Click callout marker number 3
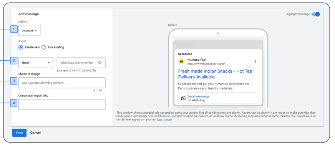Screen dimensions: 335x146 pyautogui.click(x=14, y=81)
